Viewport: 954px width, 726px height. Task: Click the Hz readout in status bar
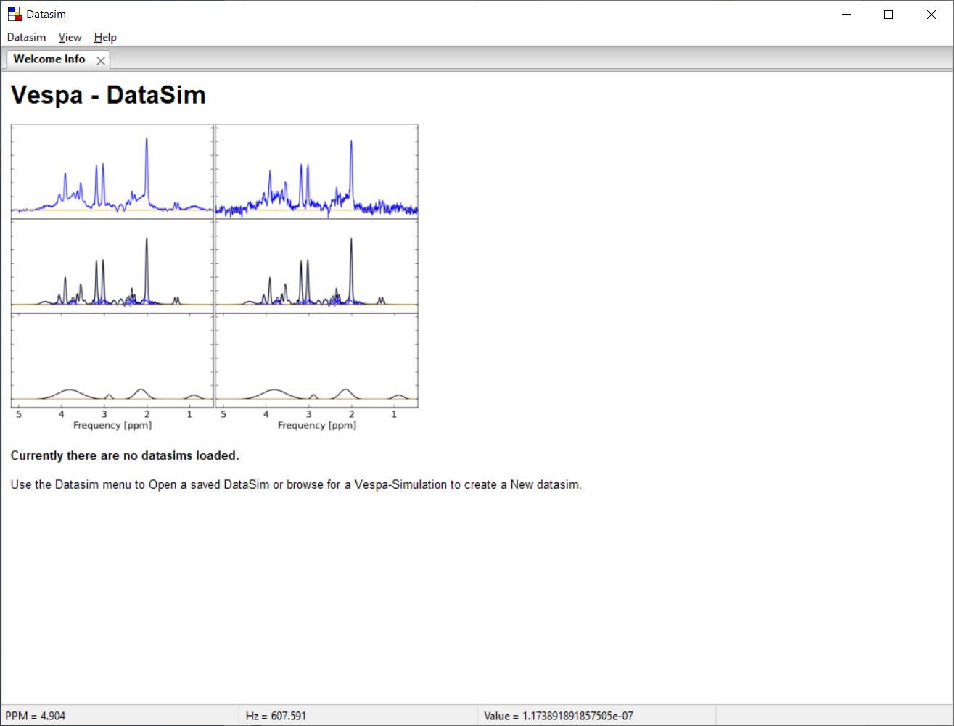click(276, 716)
